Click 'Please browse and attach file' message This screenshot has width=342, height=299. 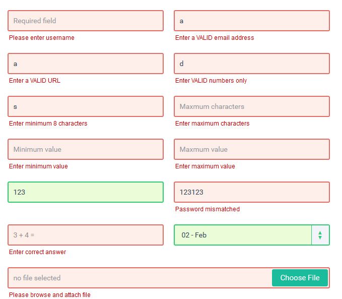point(50,295)
